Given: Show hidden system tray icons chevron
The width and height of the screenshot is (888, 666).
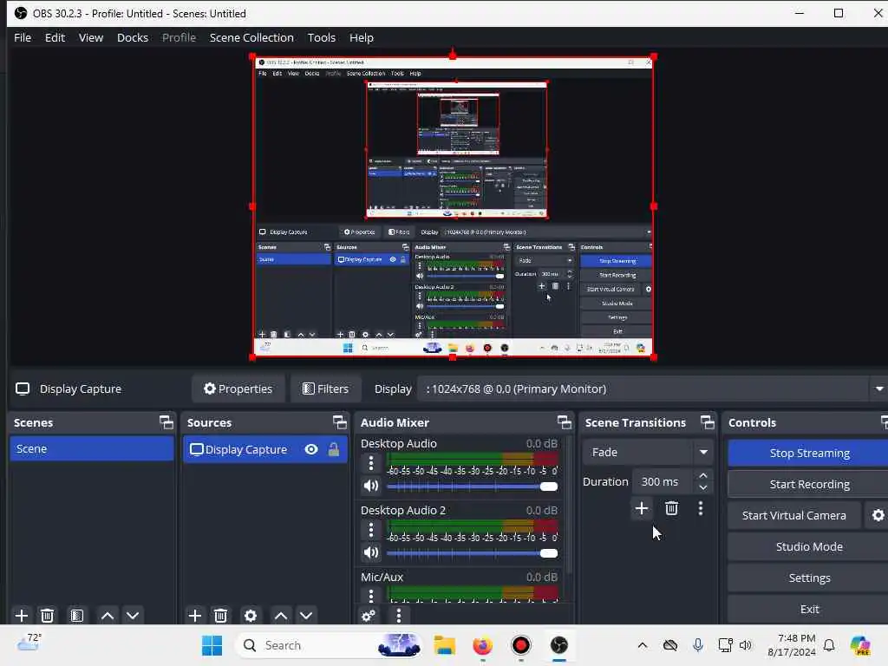Looking at the screenshot, I should tap(643, 645).
